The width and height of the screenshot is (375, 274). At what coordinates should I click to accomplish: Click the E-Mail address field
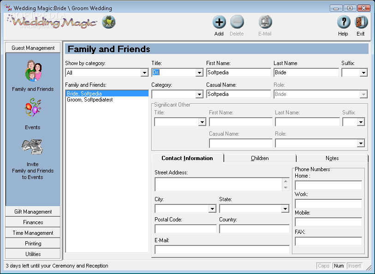pyautogui.click(x=222, y=250)
